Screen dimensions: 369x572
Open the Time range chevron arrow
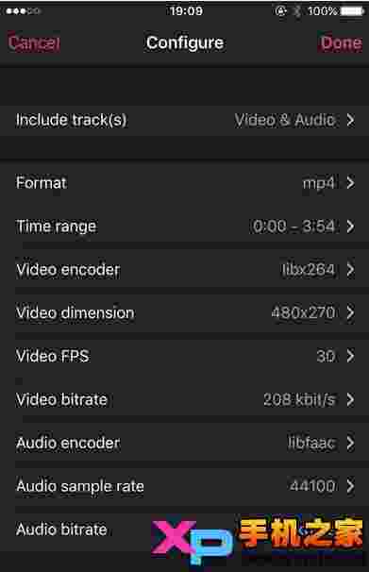(350, 227)
